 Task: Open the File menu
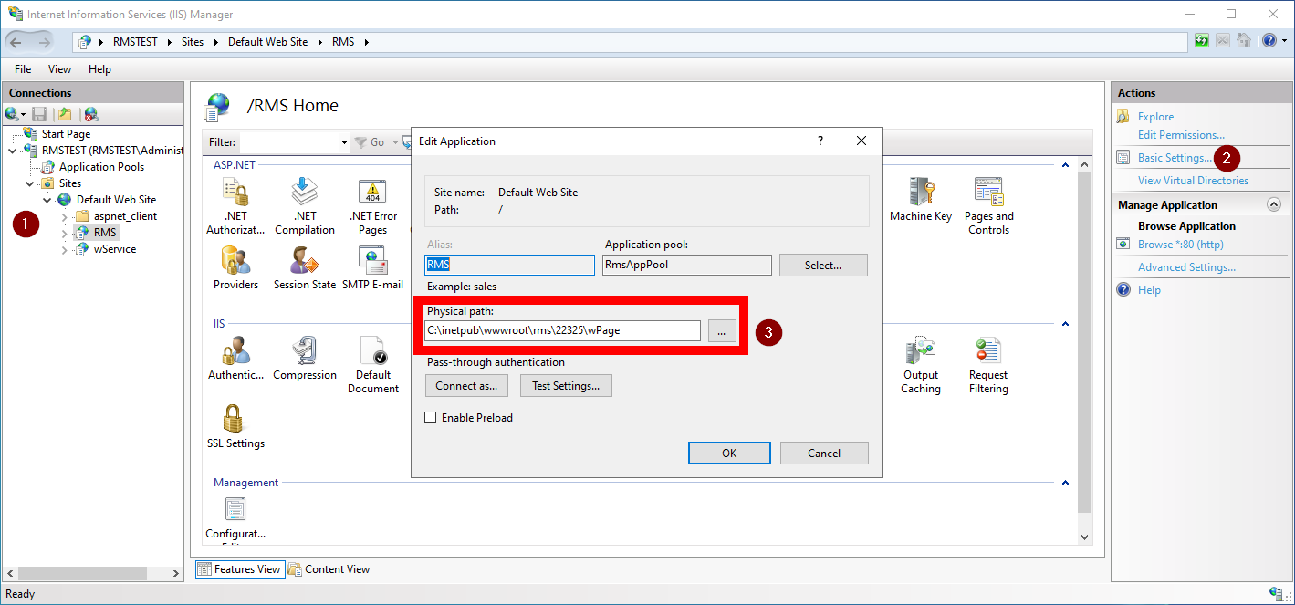coord(23,69)
